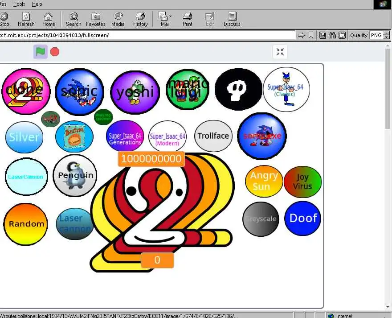392x318 pixels.
Task: Open the Search toolbar icon
Action: pyautogui.click(x=73, y=19)
